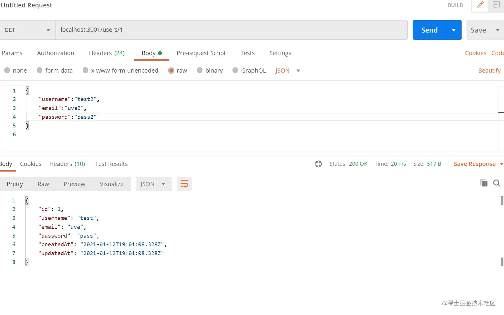Open the Settings tab
504x315 pixels.
(280, 53)
